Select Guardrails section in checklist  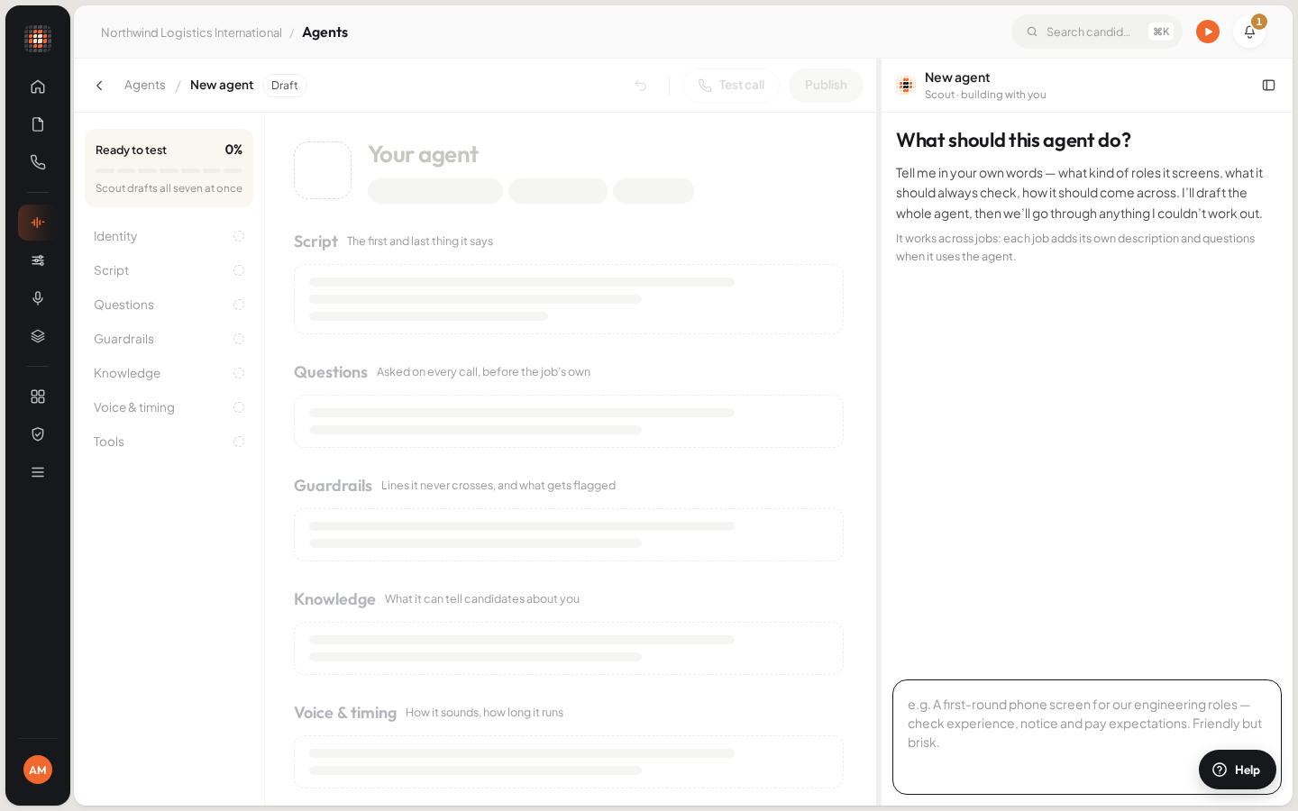click(x=169, y=339)
